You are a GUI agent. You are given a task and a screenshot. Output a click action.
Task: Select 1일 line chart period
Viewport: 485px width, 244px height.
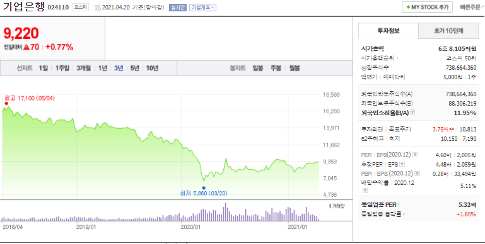pos(44,68)
